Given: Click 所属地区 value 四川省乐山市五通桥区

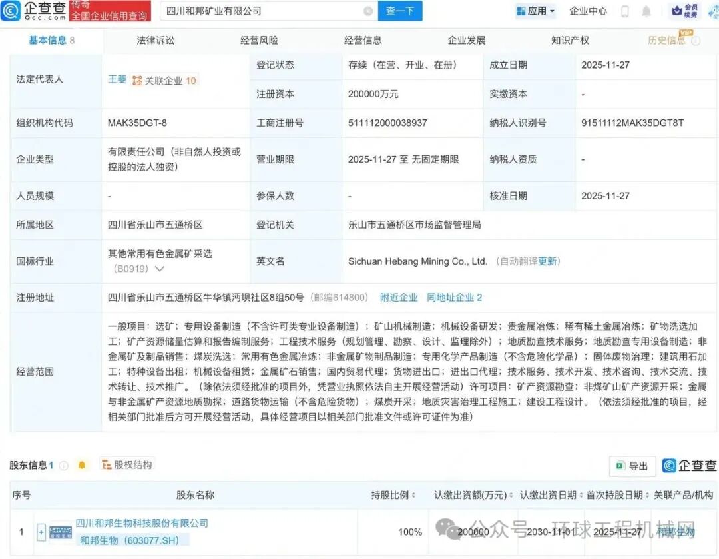Looking at the screenshot, I should pyautogui.click(x=155, y=225).
